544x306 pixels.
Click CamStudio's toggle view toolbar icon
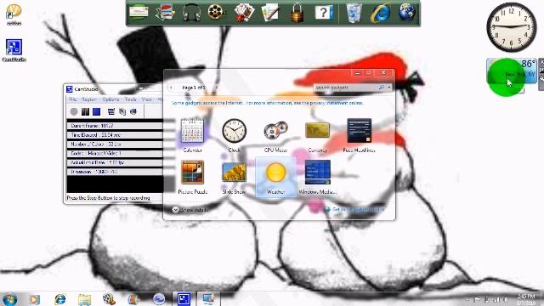(x=111, y=111)
